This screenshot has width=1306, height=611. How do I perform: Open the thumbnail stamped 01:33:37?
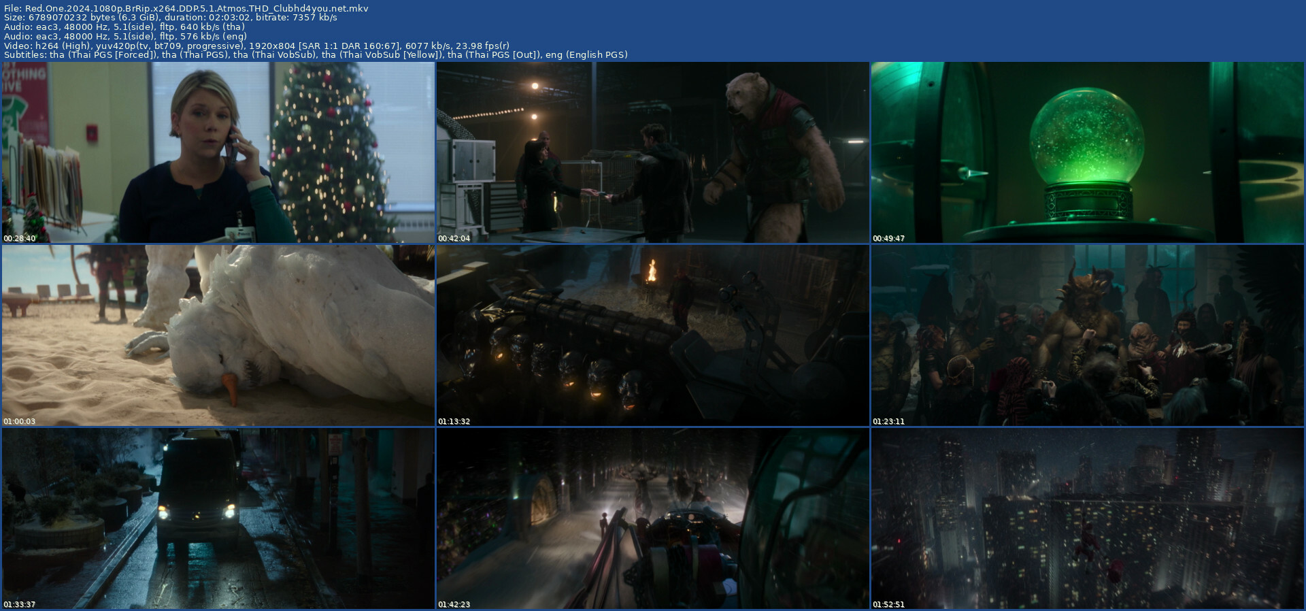(218, 518)
